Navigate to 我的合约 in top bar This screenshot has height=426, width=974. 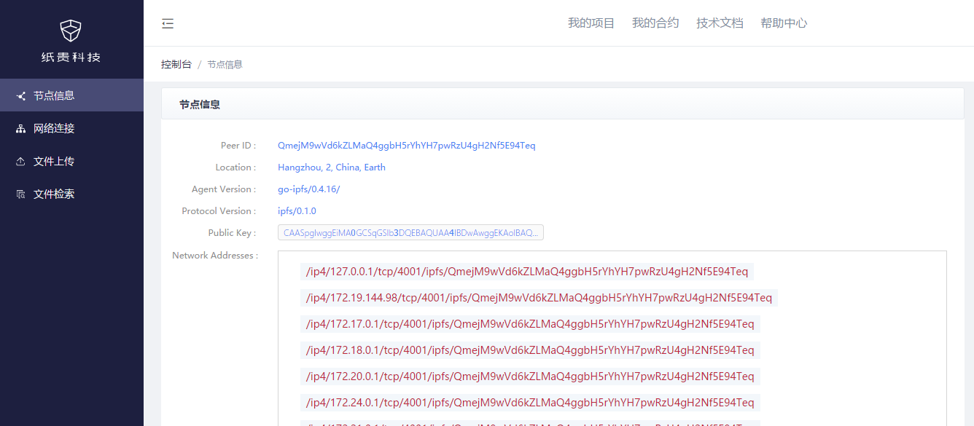click(x=655, y=23)
